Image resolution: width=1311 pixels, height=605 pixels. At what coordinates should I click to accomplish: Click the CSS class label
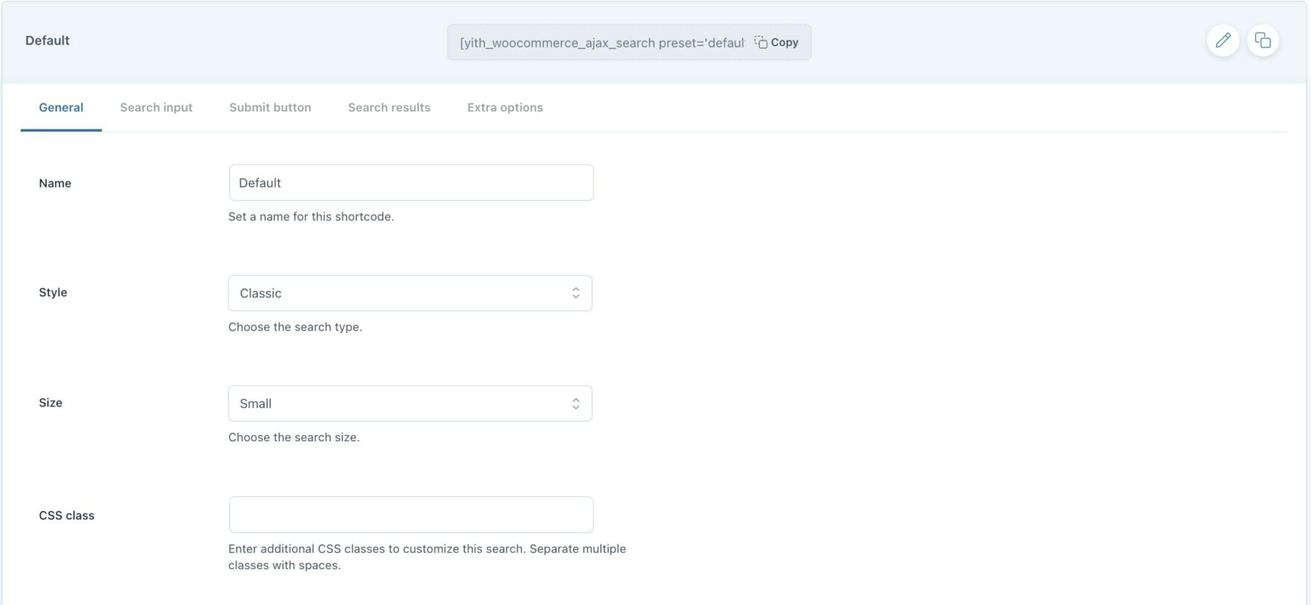66,515
